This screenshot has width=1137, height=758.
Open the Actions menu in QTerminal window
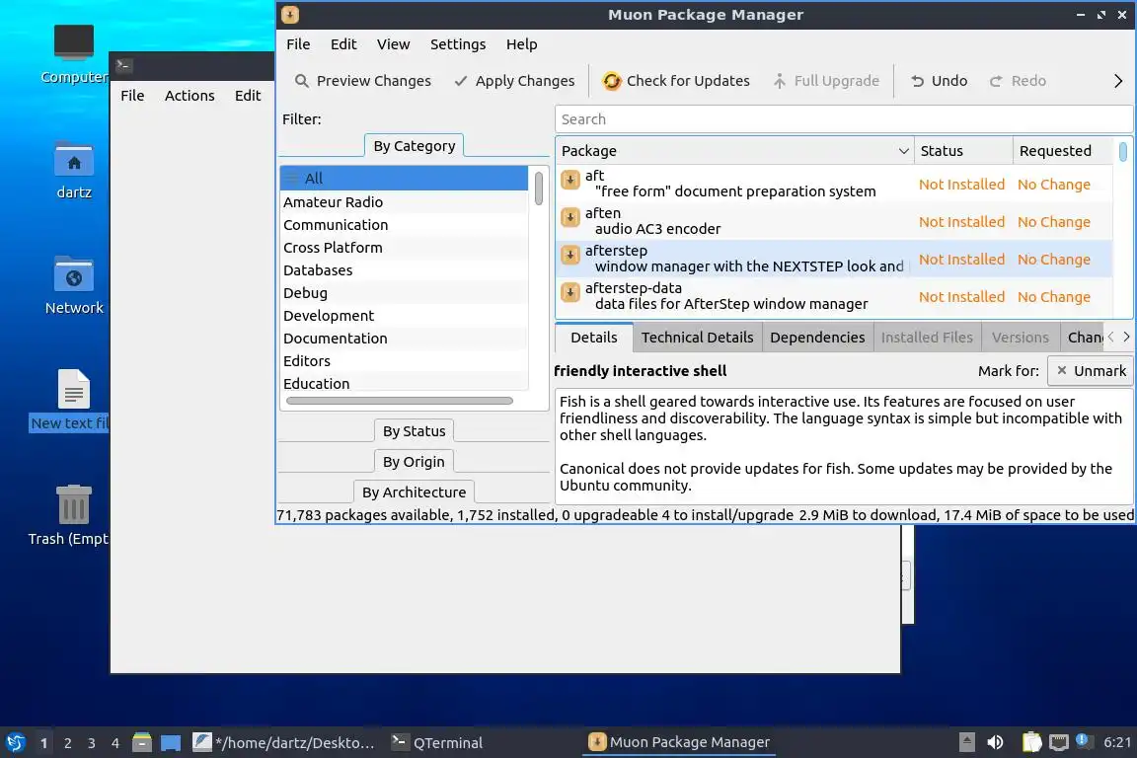tap(189, 96)
